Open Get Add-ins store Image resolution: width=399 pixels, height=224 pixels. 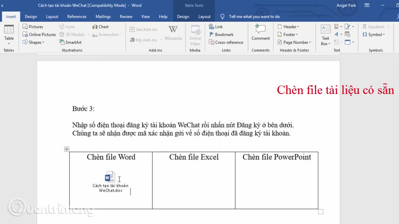point(143,29)
